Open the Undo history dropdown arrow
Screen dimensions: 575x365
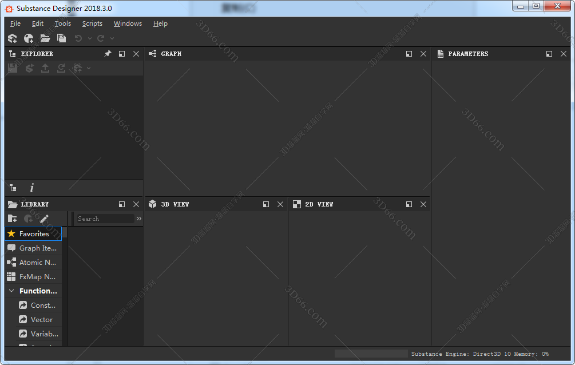89,38
